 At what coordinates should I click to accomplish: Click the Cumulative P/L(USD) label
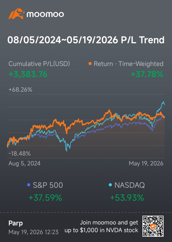39,64
